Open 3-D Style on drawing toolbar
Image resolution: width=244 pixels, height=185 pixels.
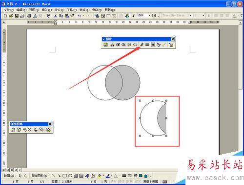146,176
